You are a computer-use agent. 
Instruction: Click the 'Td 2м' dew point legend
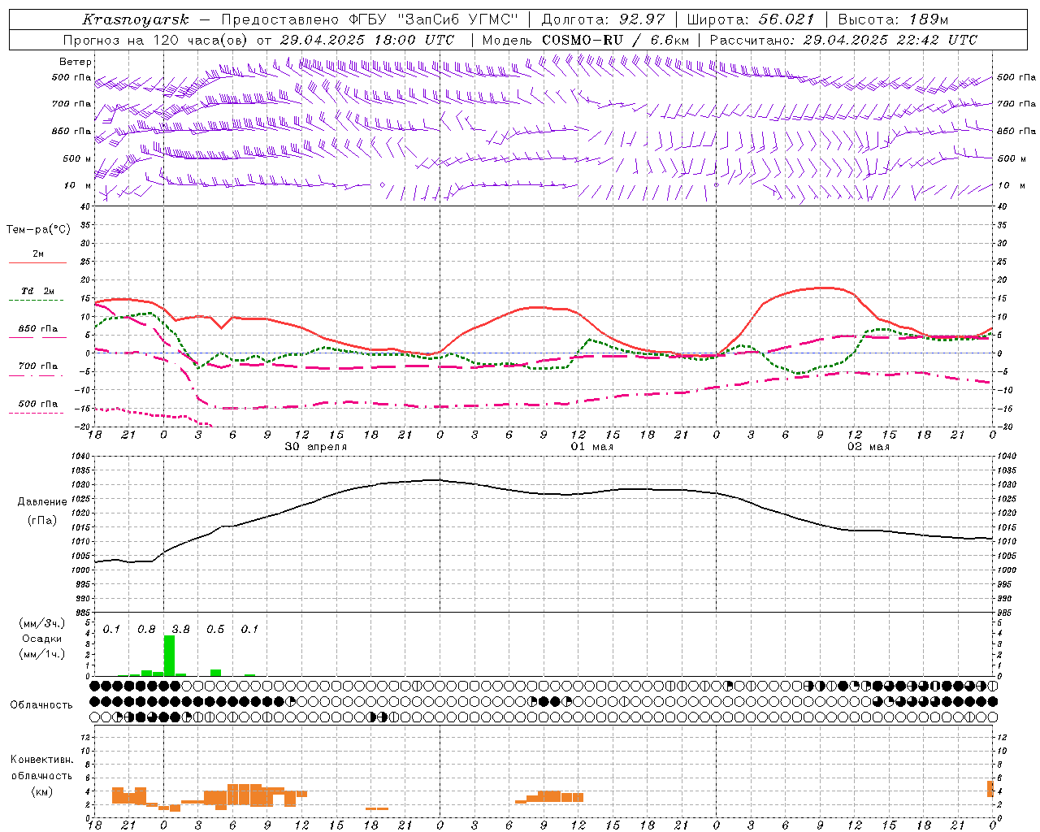coord(38,291)
